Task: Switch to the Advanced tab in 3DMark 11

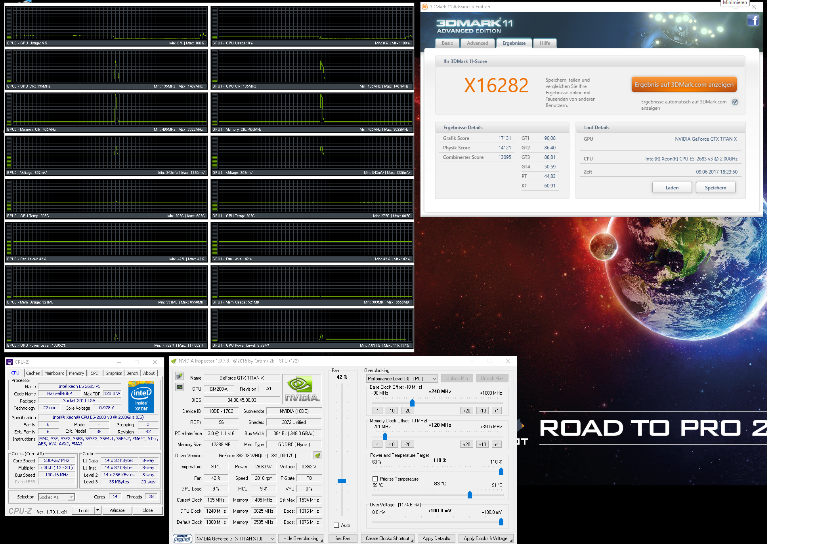Action: pos(477,43)
